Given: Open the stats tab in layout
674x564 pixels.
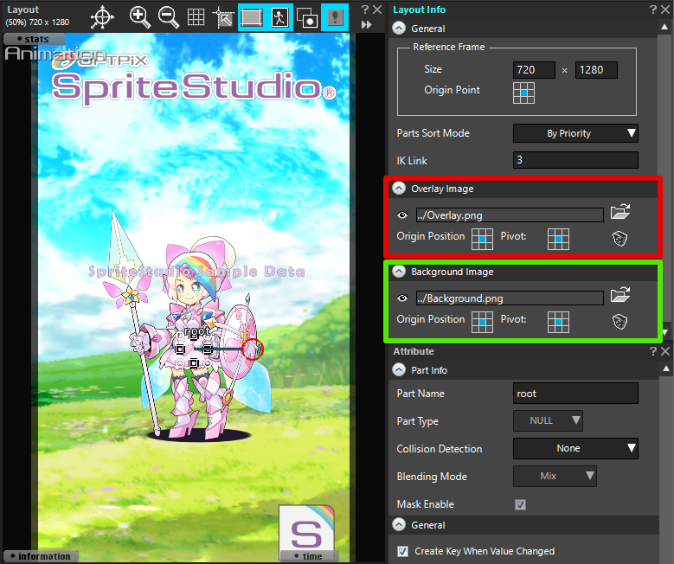Looking at the screenshot, I should click(x=35, y=39).
